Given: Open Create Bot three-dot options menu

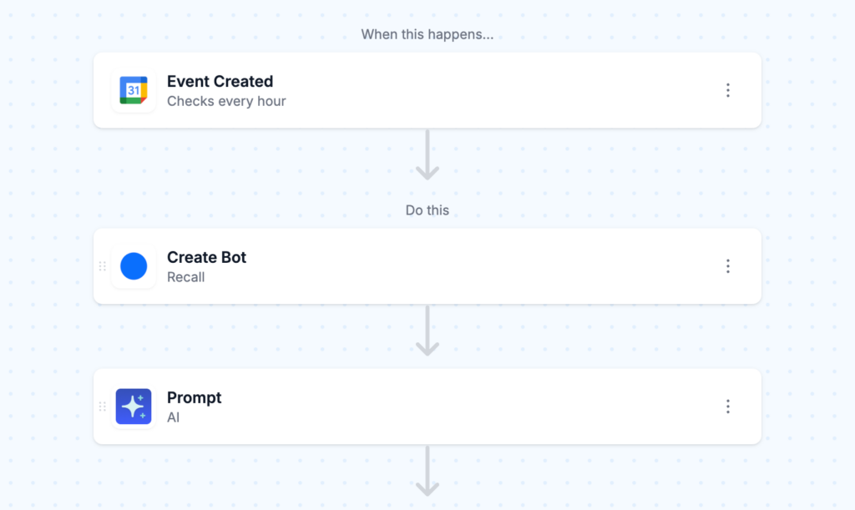Looking at the screenshot, I should pos(728,266).
